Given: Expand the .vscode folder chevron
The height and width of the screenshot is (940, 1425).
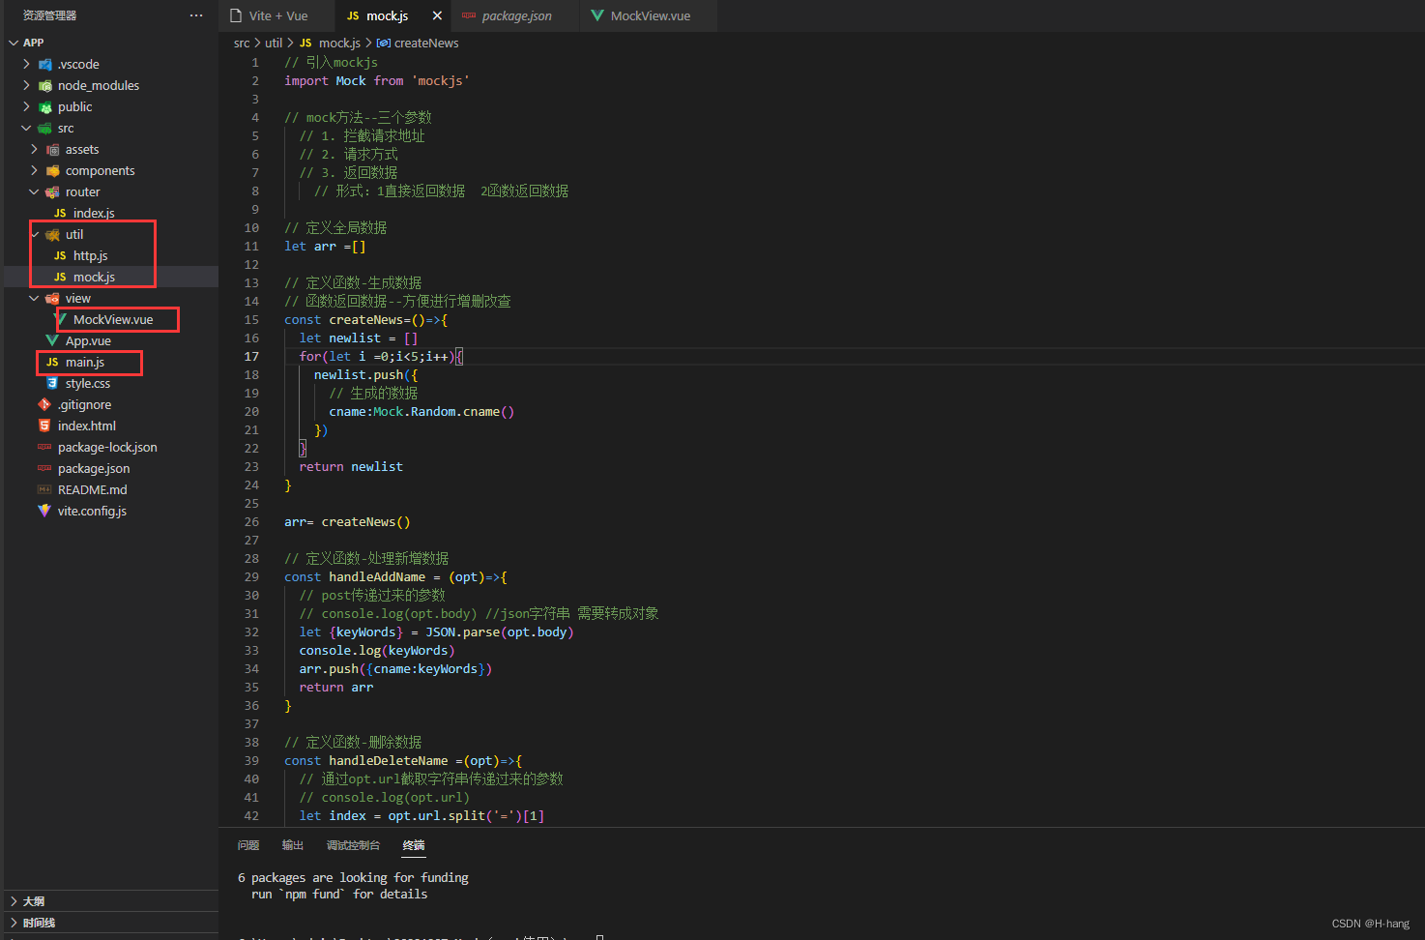Looking at the screenshot, I should (26, 64).
